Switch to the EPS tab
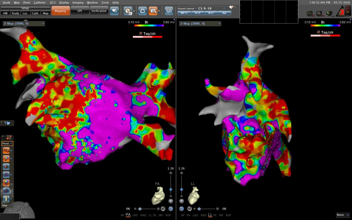Viewport: 352px width, 220px height. click(80, 11)
